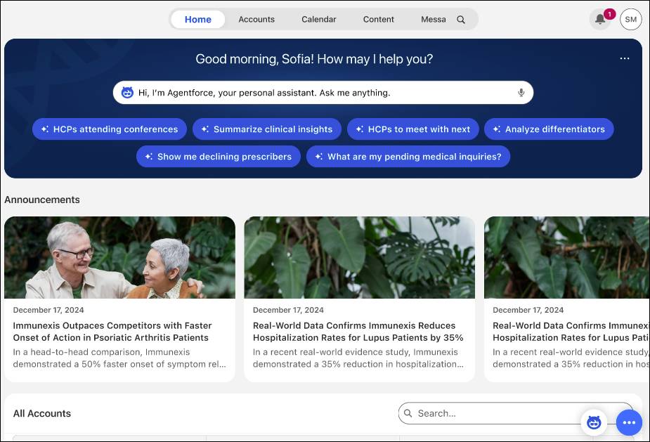This screenshot has height=442, width=650.
Task: Select Summarize clinical insights prompt
Action: pos(266,129)
